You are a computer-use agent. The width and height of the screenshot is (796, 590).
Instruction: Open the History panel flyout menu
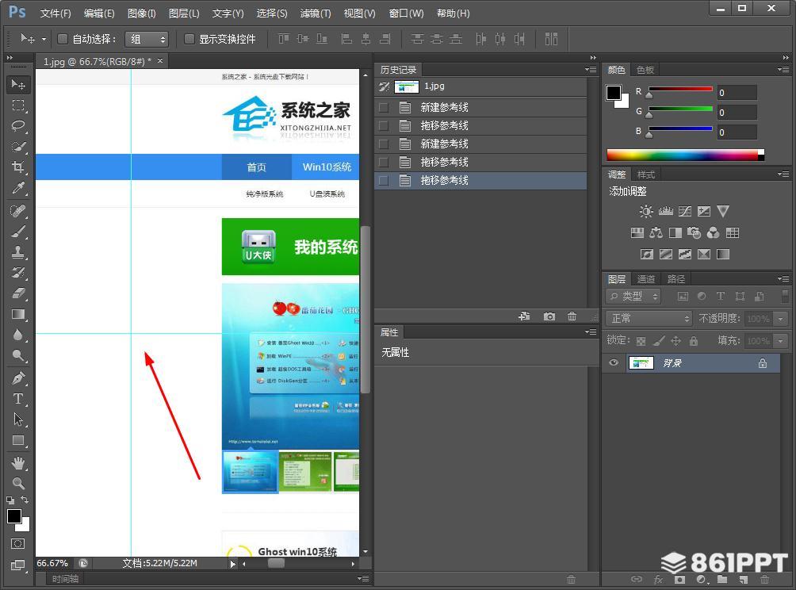pos(591,70)
